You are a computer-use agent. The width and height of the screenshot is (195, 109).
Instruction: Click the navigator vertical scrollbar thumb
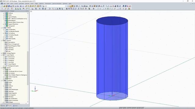click(28, 68)
